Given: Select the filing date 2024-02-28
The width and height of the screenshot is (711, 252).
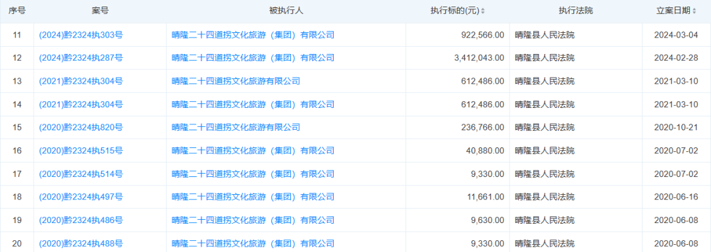Looking at the screenshot, I should [676, 58].
